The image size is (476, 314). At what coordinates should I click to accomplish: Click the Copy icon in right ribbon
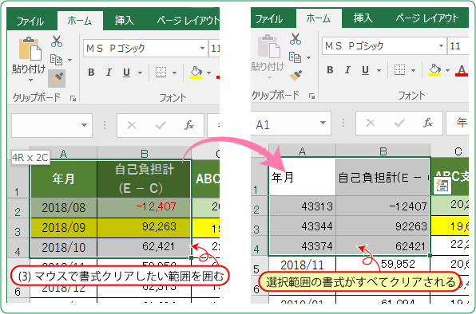coord(295,57)
